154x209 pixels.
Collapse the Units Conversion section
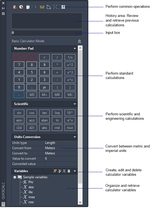tap(75, 137)
